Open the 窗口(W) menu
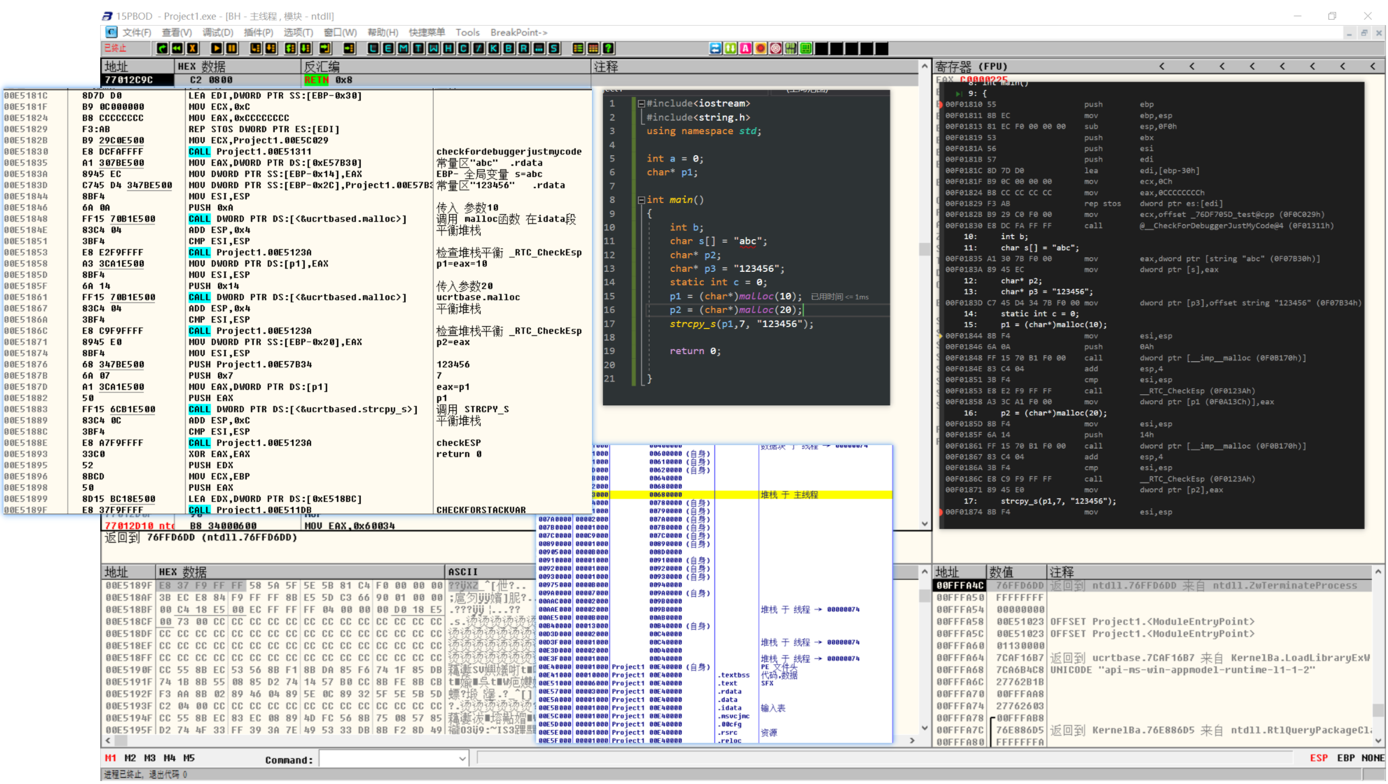 [x=341, y=32]
